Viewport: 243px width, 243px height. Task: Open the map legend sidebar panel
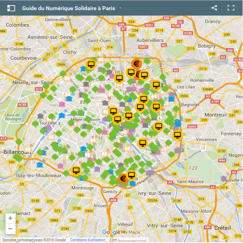[11, 8]
